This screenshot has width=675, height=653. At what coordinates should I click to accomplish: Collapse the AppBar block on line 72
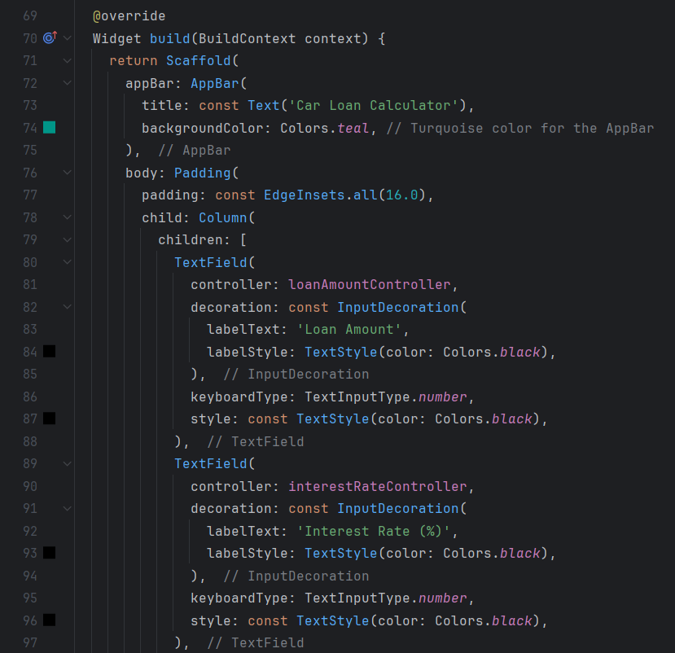(68, 83)
